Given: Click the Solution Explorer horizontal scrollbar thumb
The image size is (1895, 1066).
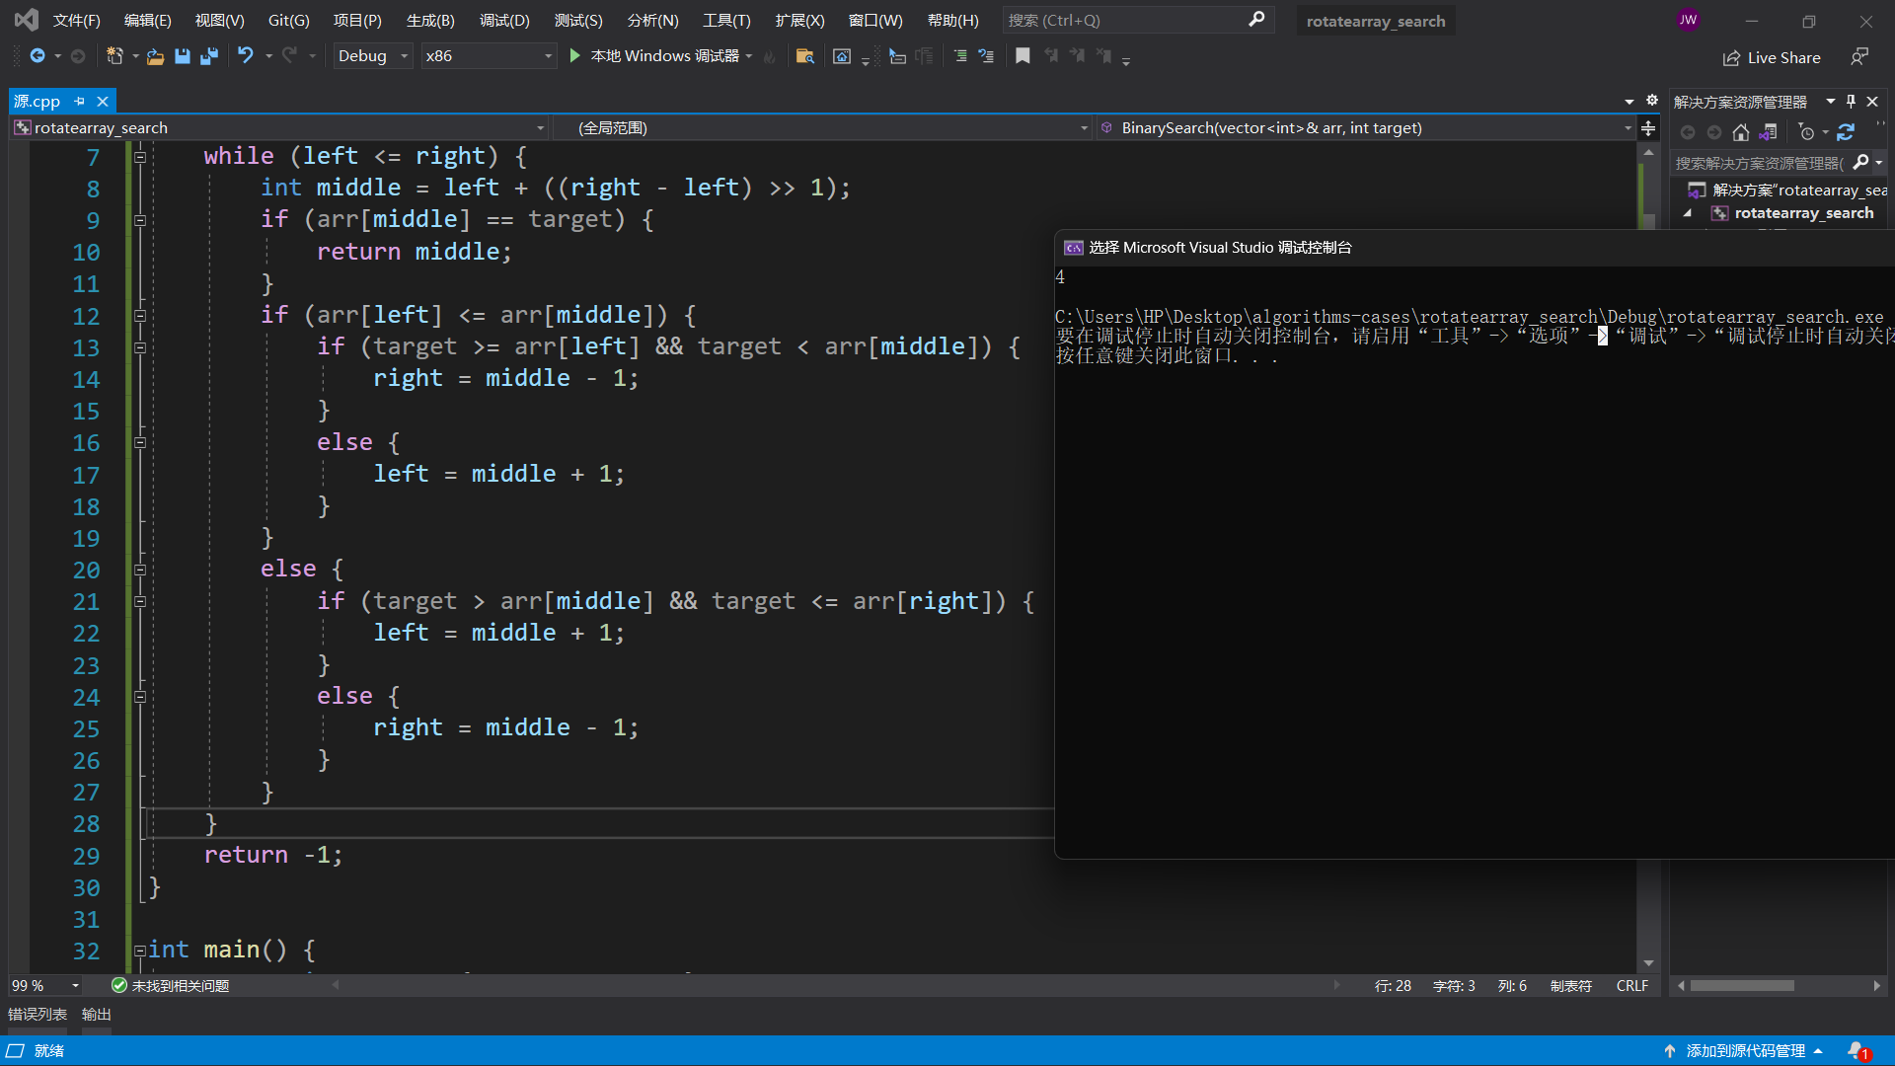Looking at the screenshot, I should [1742, 985].
